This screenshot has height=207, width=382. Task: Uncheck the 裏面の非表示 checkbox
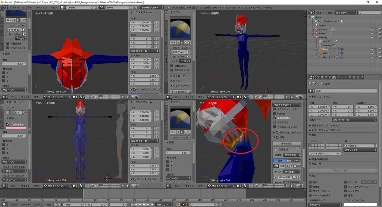coord(275,118)
